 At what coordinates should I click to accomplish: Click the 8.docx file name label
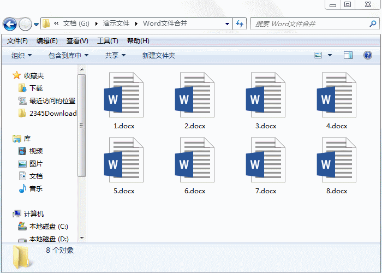click(x=337, y=191)
